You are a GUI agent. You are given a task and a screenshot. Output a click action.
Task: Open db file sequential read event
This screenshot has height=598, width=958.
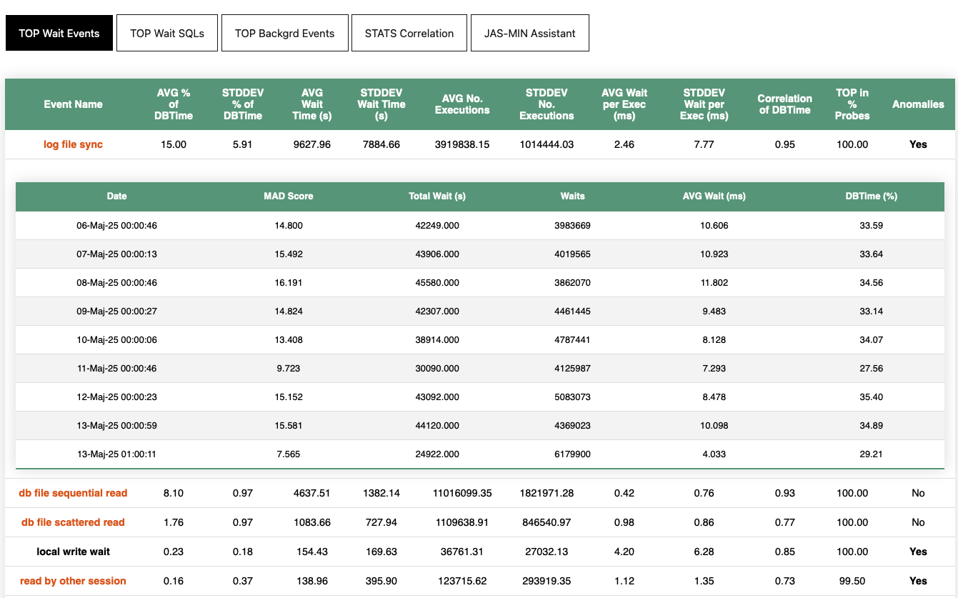(73, 493)
